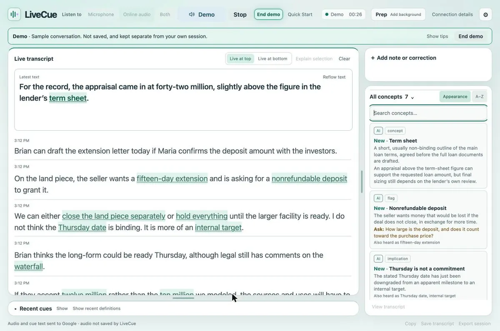This screenshot has width=500, height=331.
Task: Click highlighted close the land piece separately
Action: 114,216
